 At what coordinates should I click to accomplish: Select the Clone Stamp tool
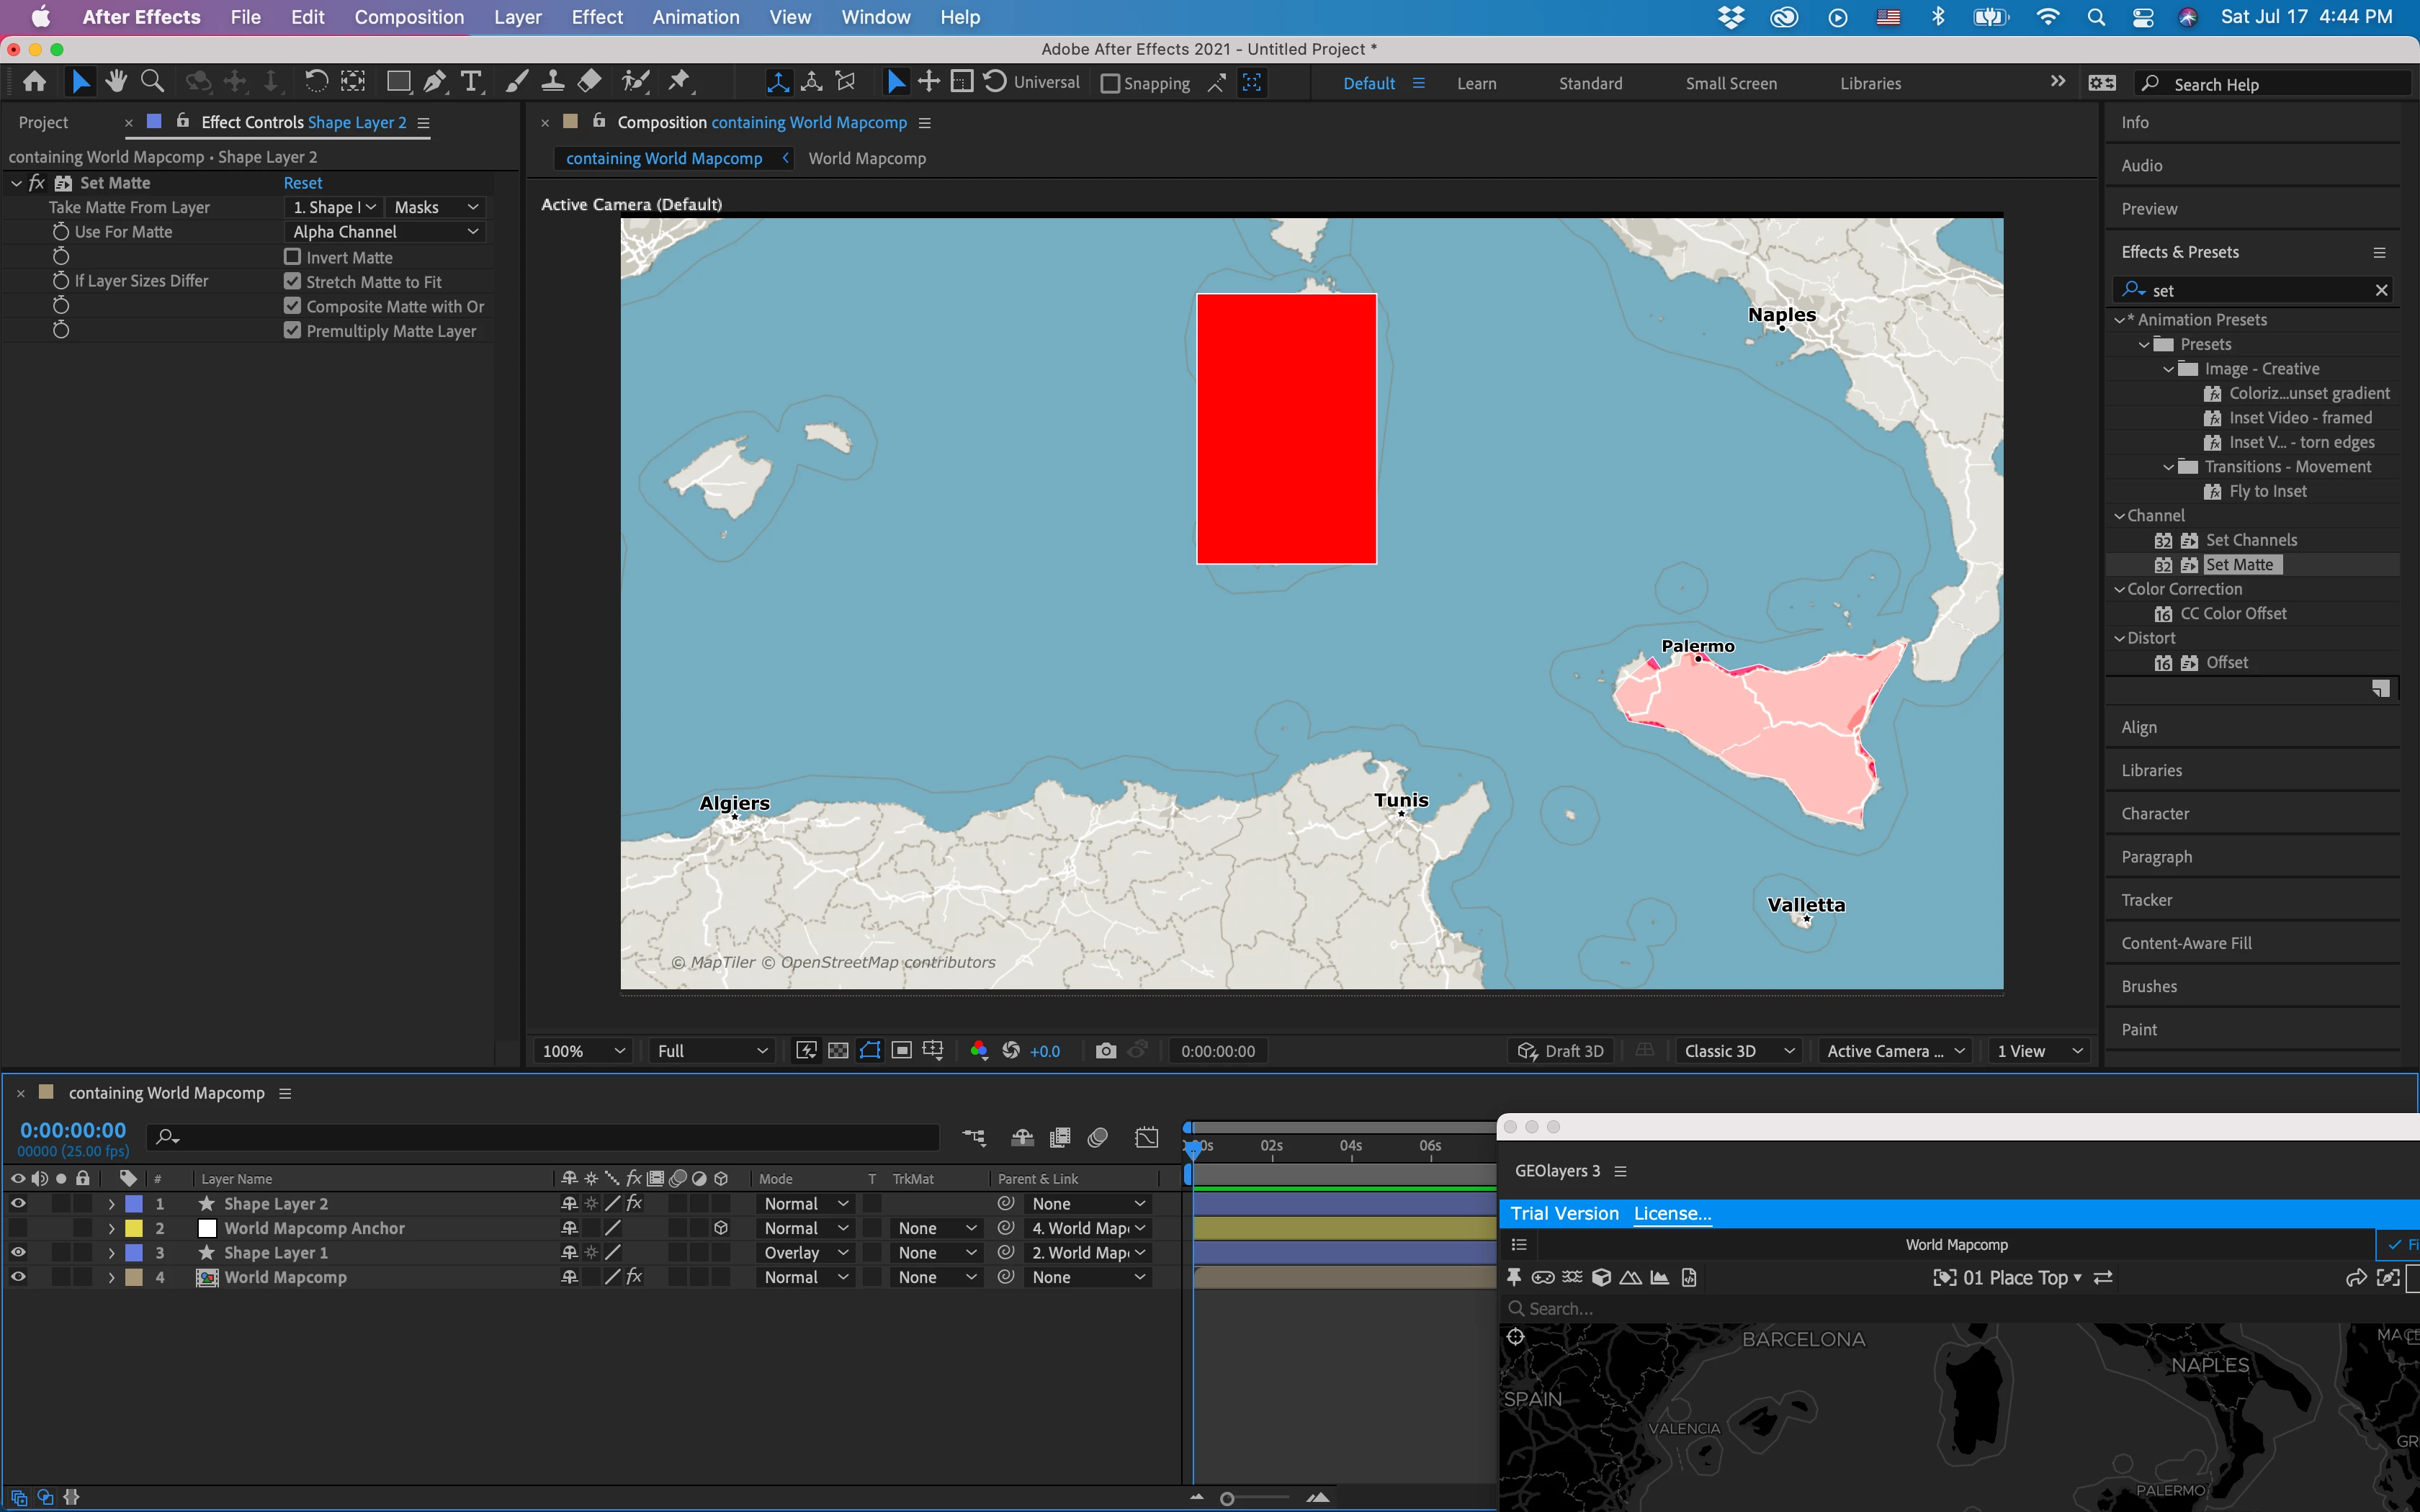pos(552,82)
